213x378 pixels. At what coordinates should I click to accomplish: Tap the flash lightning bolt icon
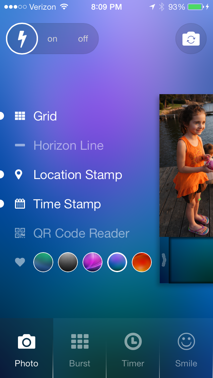[x=22, y=39]
